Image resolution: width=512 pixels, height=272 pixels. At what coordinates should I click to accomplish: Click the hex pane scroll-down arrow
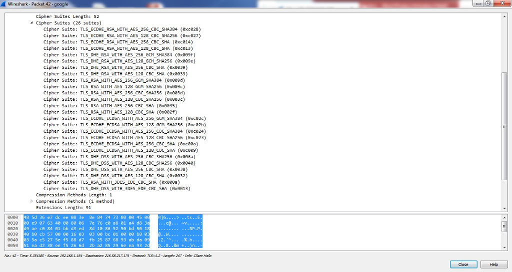(504, 248)
